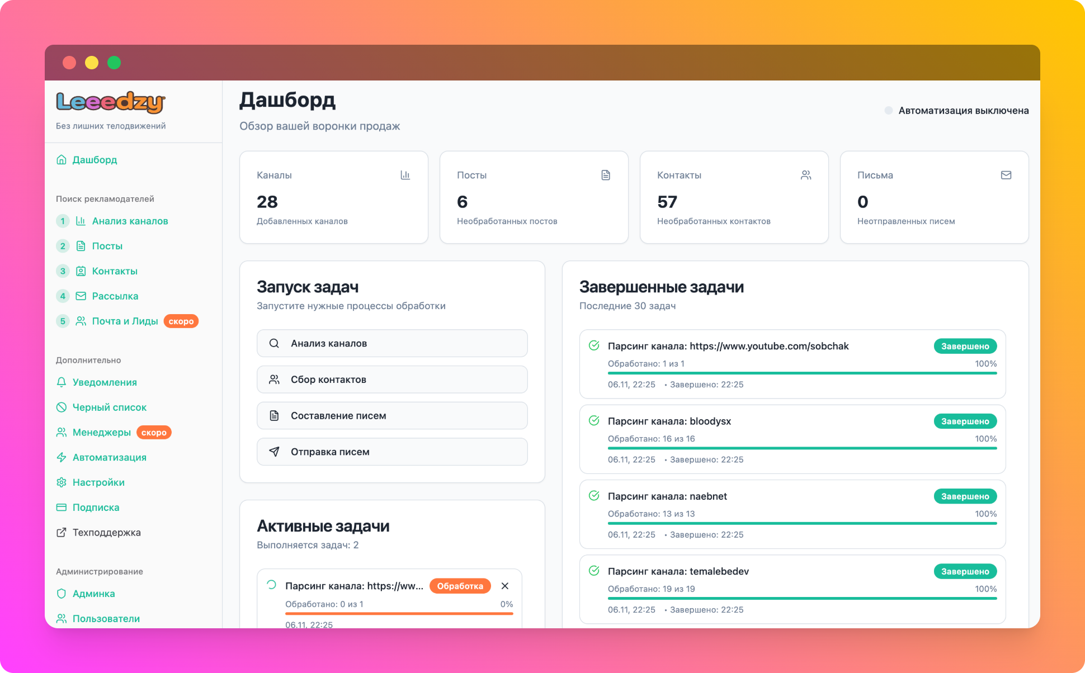Cancel the active parsing task with X
1085x673 pixels.
[x=505, y=586]
